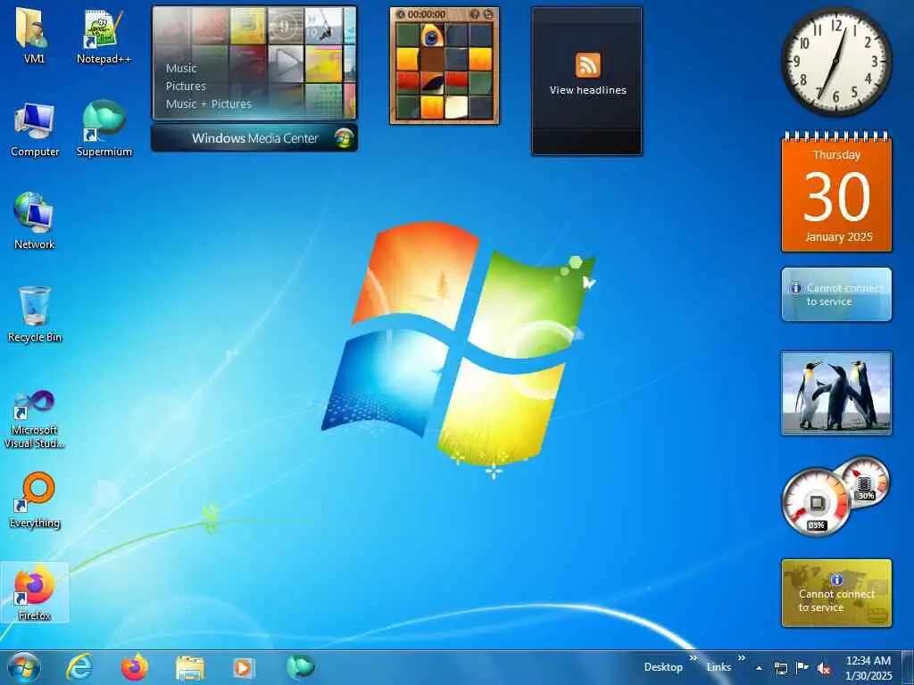Expand the Desktop toolbar chevron
The width and height of the screenshot is (914, 685).
(x=693, y=658)
